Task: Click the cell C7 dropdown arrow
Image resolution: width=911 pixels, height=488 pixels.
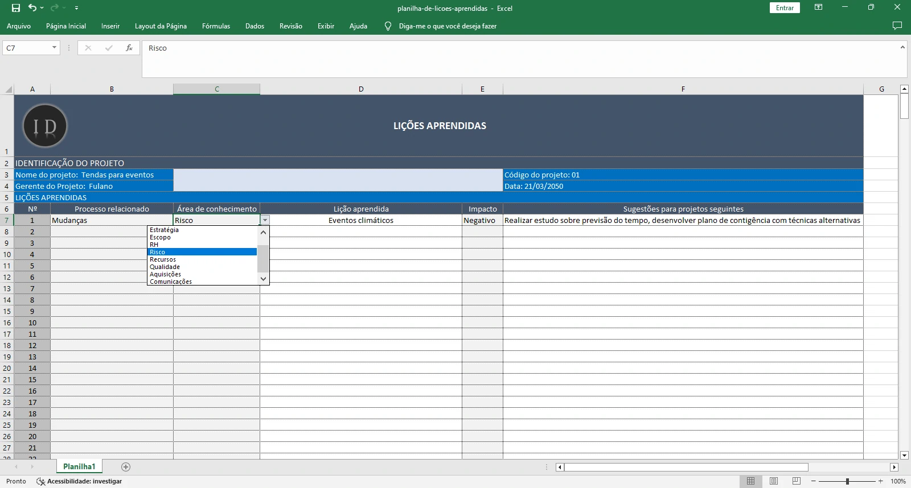Action: [265, 220]
